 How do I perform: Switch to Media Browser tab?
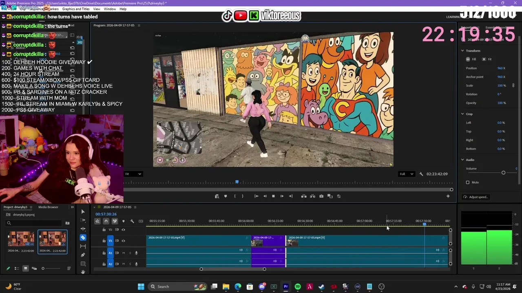(x=48, y=207)
